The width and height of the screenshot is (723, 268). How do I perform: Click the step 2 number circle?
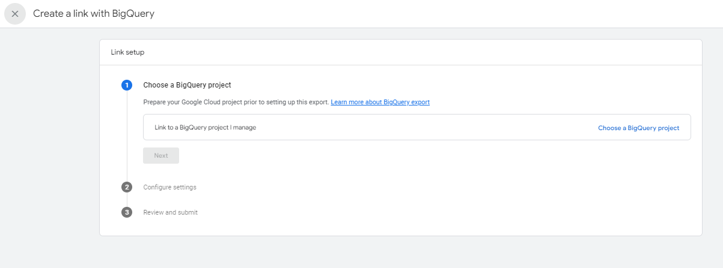pos(127,187)
